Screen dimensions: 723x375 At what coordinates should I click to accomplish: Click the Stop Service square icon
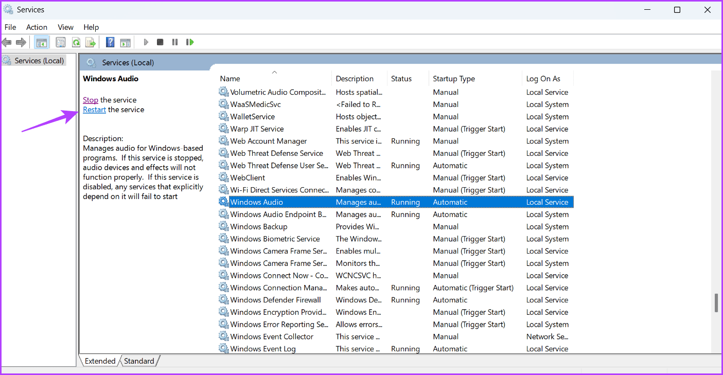160,42
